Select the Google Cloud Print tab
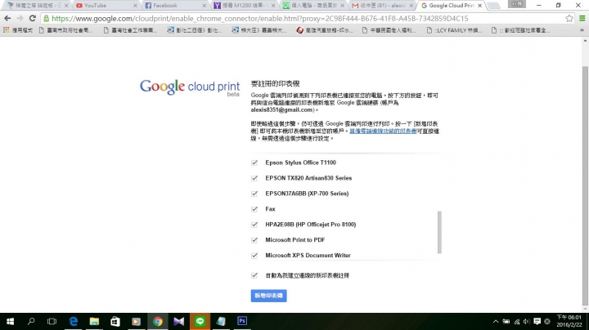 (452, 5)
